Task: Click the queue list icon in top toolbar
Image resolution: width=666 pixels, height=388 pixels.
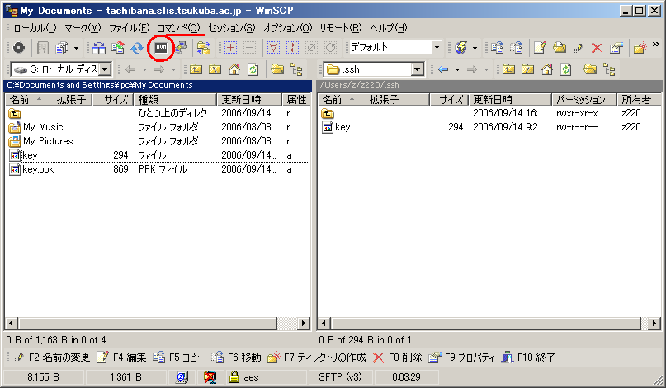Action: tap(62, 48)
